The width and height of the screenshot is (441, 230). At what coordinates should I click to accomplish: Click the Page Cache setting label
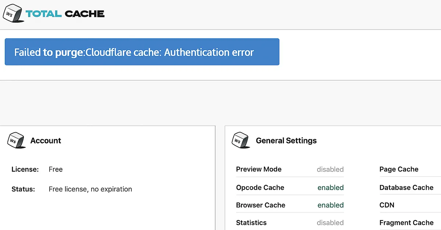(x=399, y=169)
